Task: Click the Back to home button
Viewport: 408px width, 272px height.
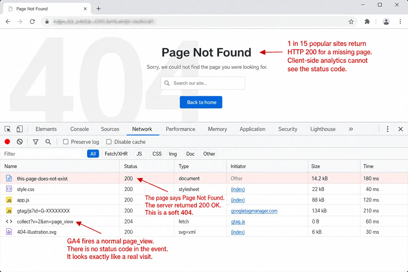Action: [201, 102]
